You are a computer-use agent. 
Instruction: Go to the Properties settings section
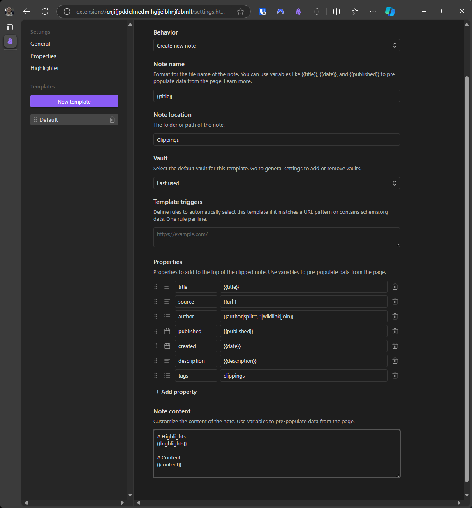43,56
